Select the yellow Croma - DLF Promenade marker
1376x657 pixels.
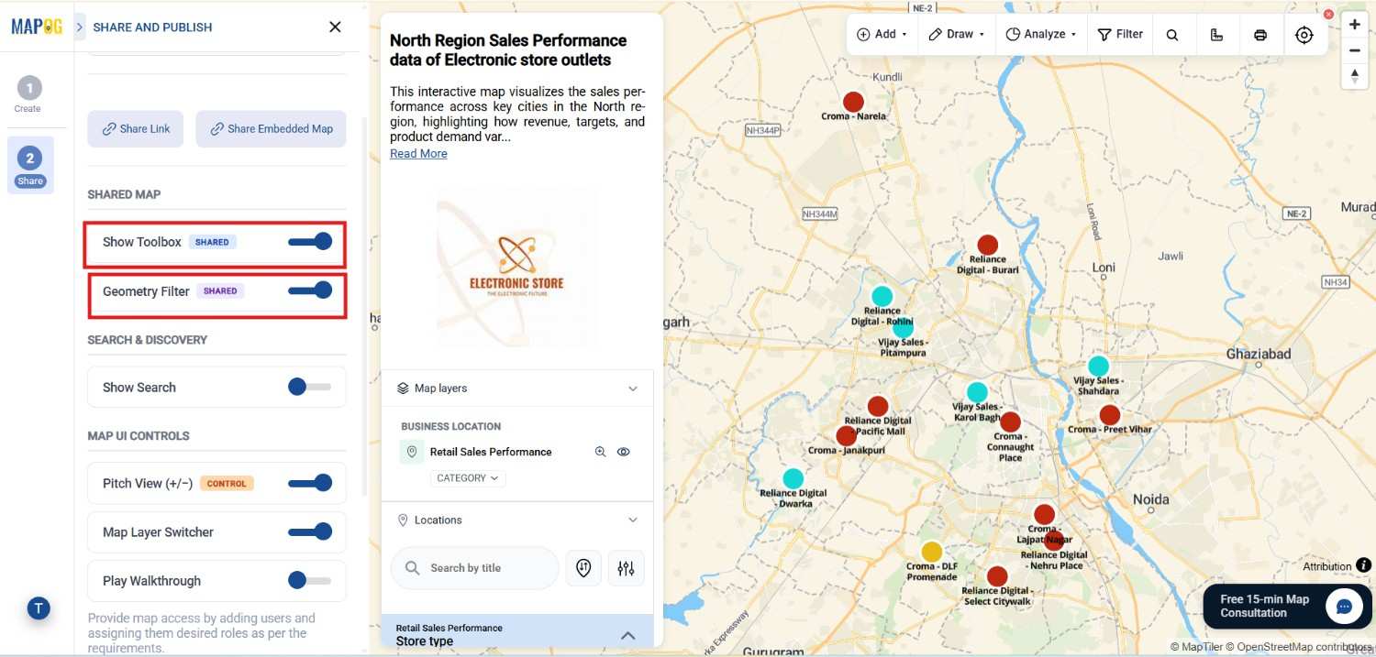tap(932, 552)
